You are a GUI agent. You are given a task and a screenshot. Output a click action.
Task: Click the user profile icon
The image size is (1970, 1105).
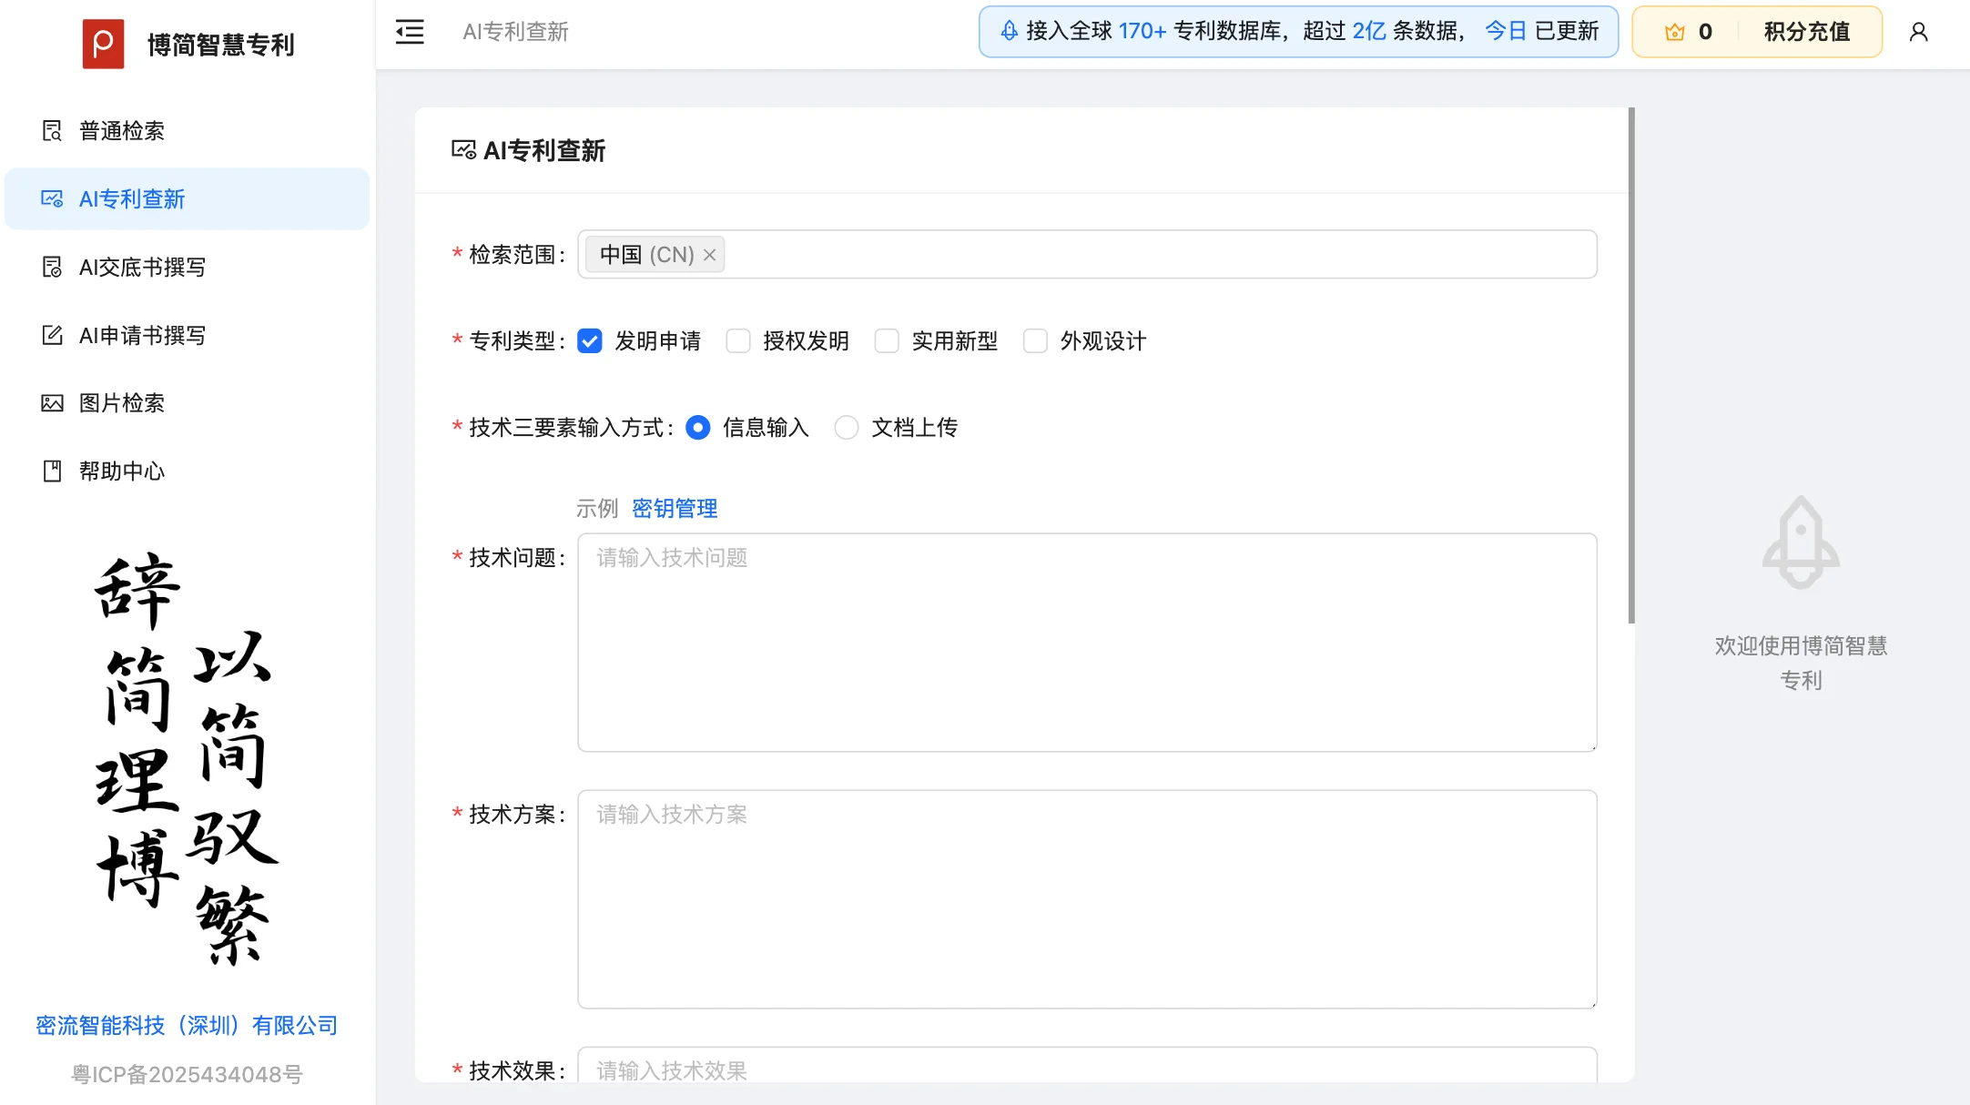click(1918, 32)
